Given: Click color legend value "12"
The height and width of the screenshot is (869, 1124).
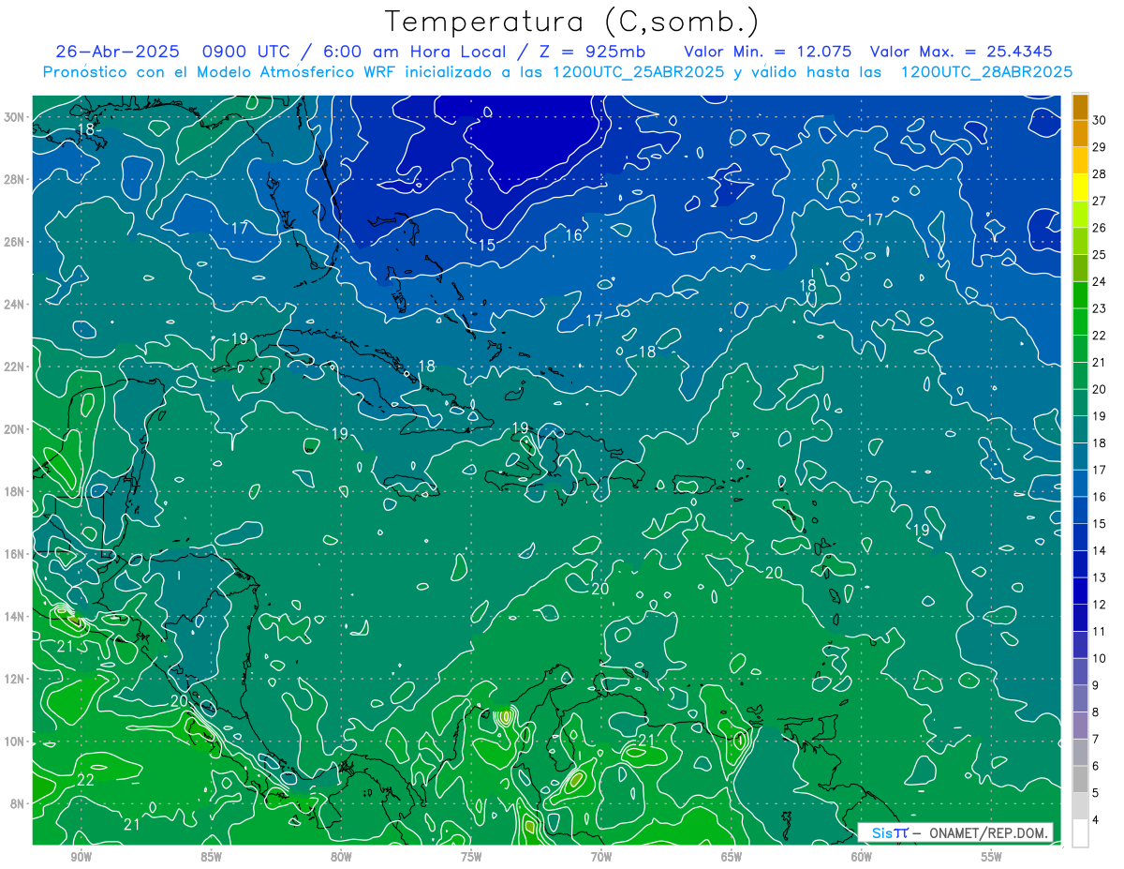Looking at the screenshot, I should pyautogui.click(x=1100, y=605).
